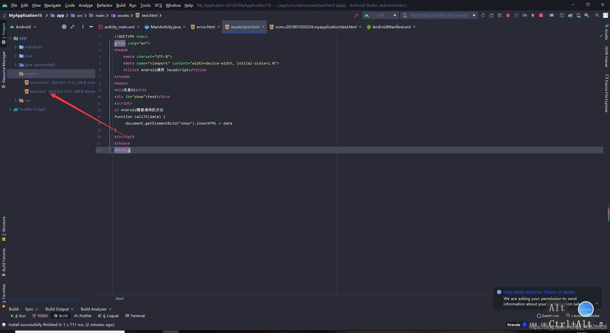Expand the java (generated) folder
610x333 pixels.
[x=16, y=65]
